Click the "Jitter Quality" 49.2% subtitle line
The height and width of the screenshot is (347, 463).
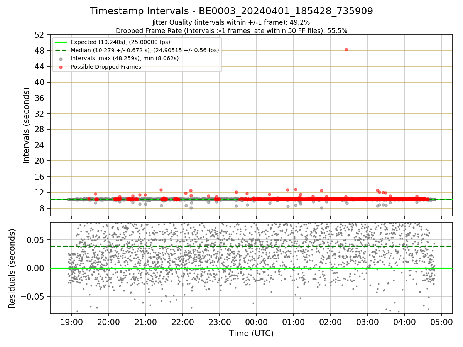pyautogui.click(x=231, y=23)
